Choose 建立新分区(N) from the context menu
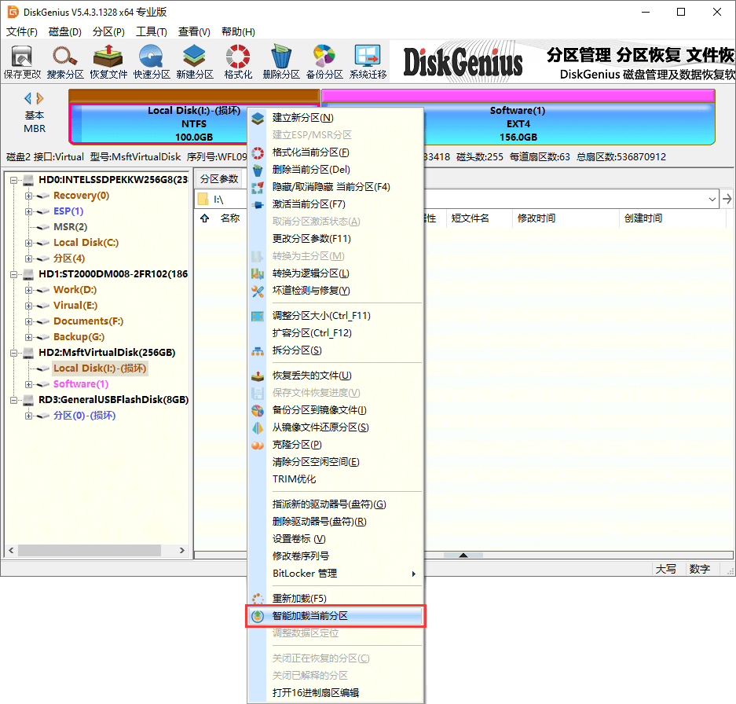The width and height of the screenshot is (736, 704). coord(336,118)
